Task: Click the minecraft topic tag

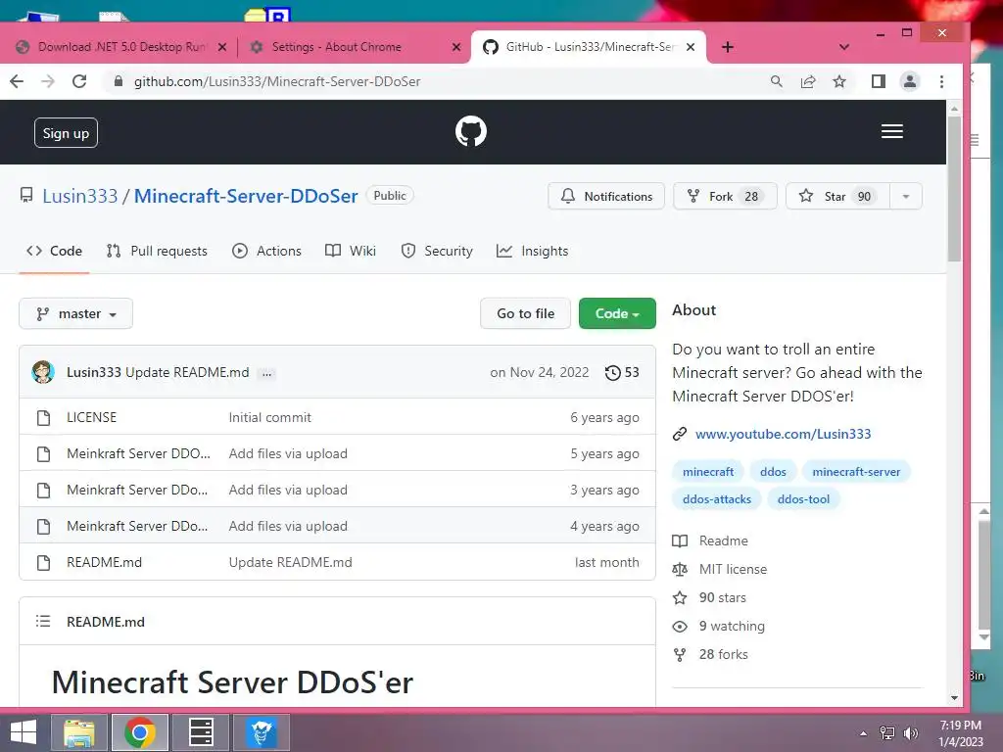Action: click(708, 471)
